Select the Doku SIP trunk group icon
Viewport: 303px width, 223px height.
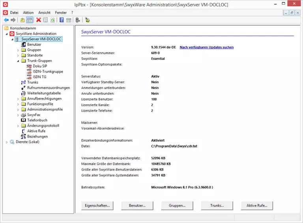(29, 66)
